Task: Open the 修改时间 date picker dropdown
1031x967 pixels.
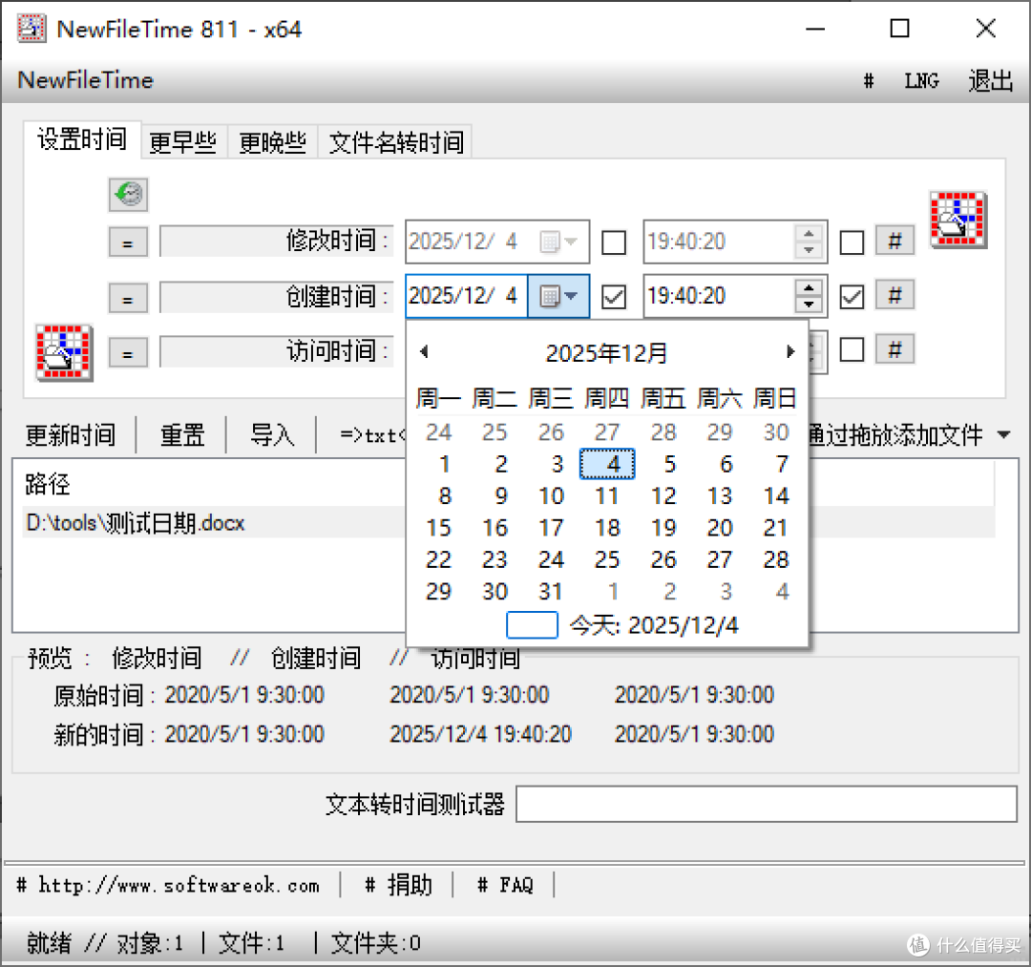Action: [558, 242]
